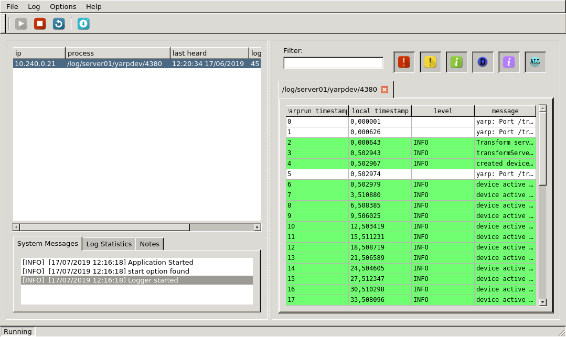Click the level column header
Image resolution: width=566 pixels, height=337 pixels.
coord(443,111)
